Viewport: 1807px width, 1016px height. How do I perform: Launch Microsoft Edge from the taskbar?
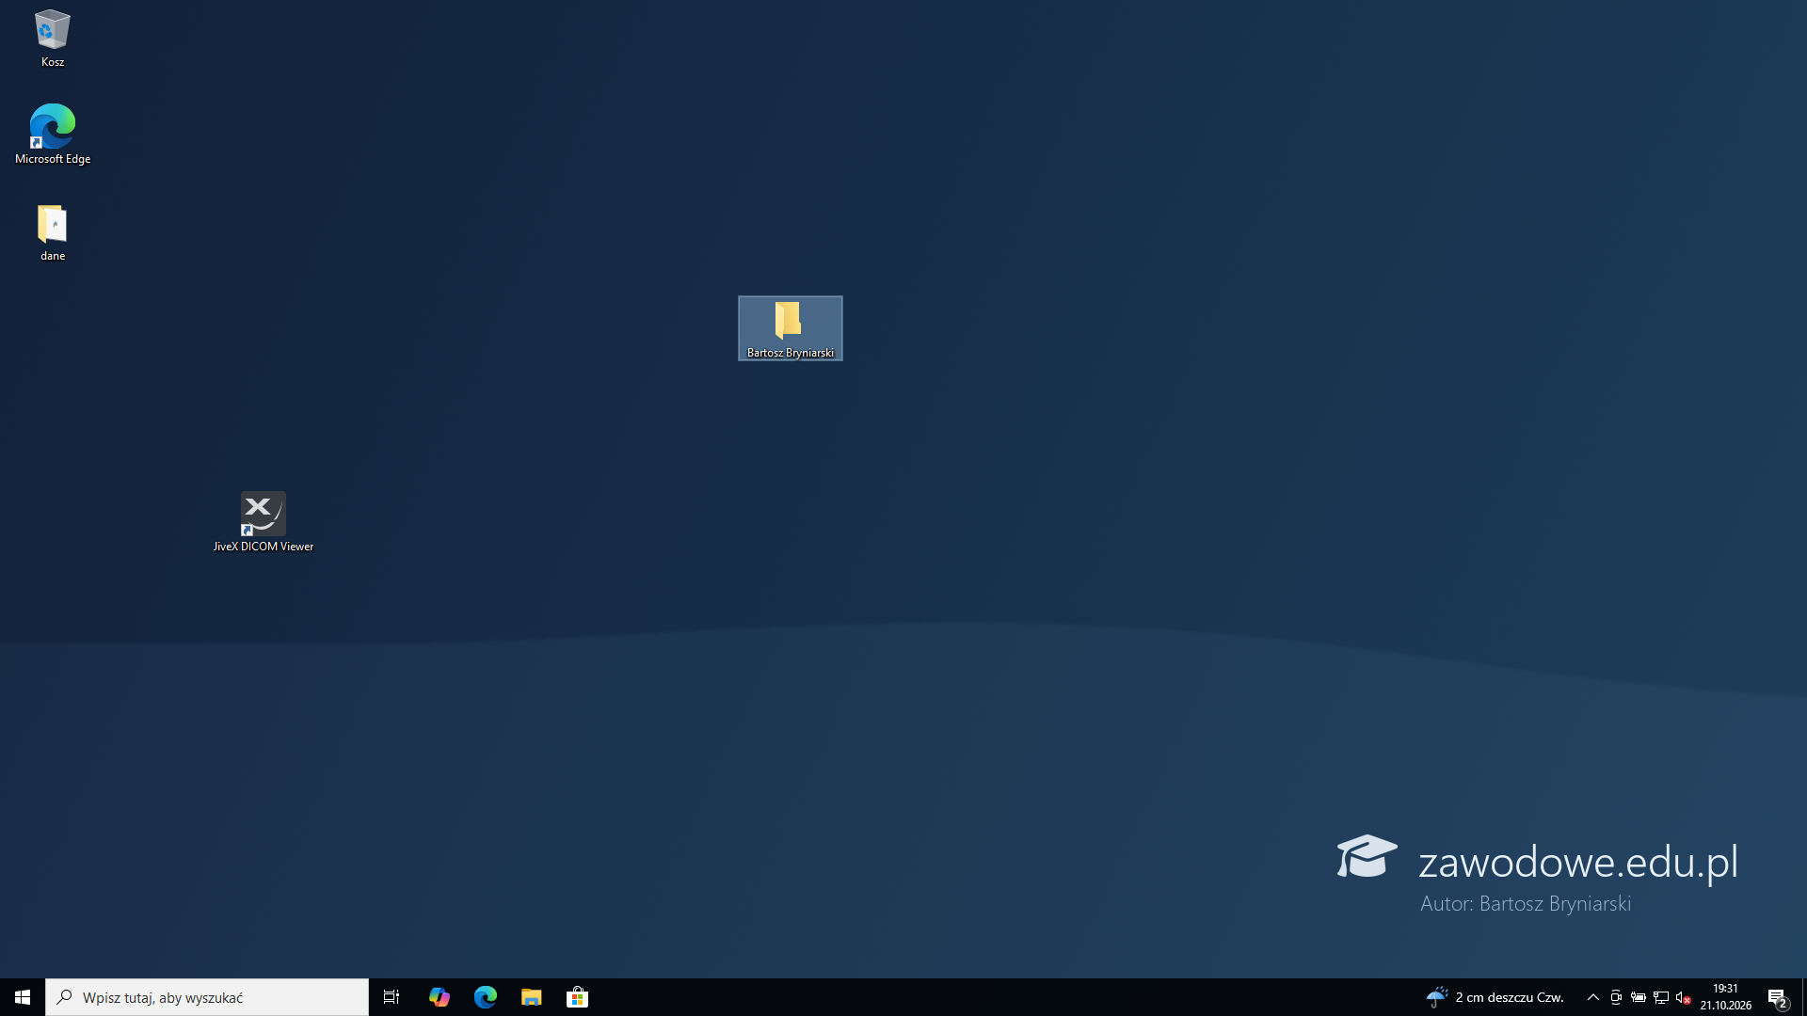485,997
